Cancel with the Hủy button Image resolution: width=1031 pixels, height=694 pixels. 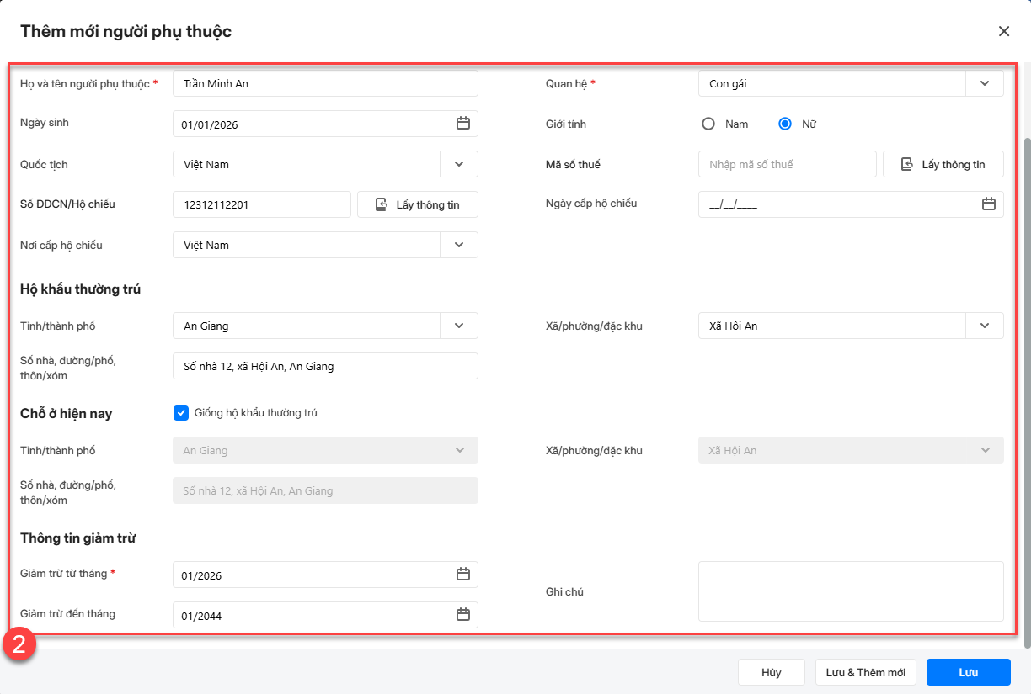(x=771, y=672)
